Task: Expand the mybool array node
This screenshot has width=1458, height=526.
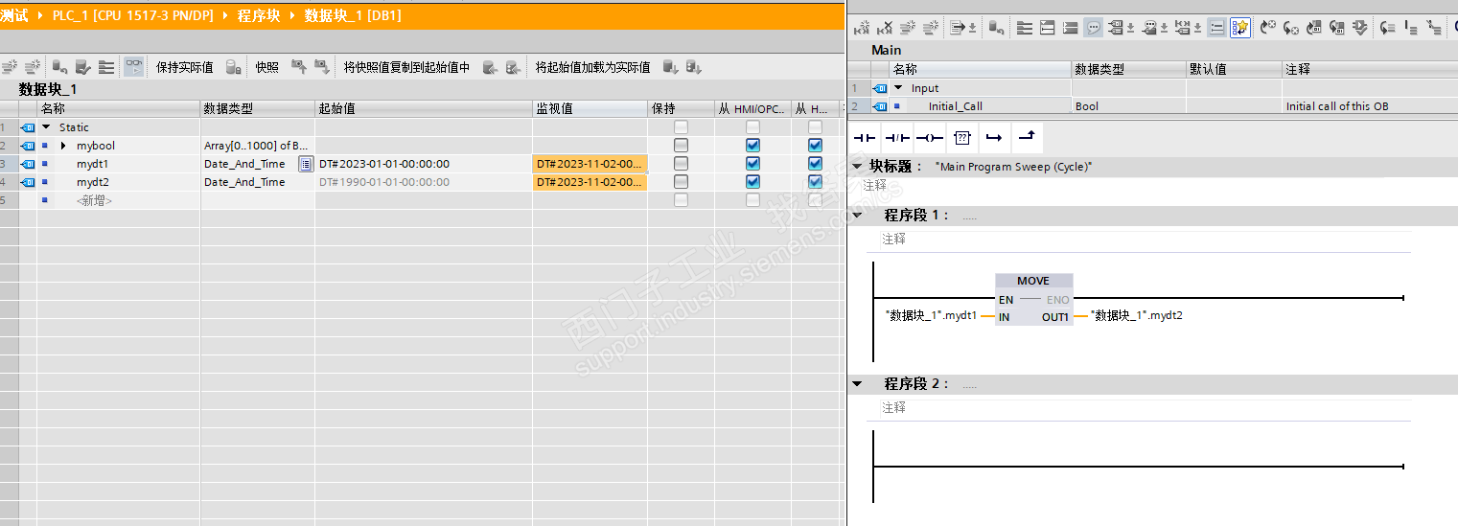Action: click(x=63, y=146)
